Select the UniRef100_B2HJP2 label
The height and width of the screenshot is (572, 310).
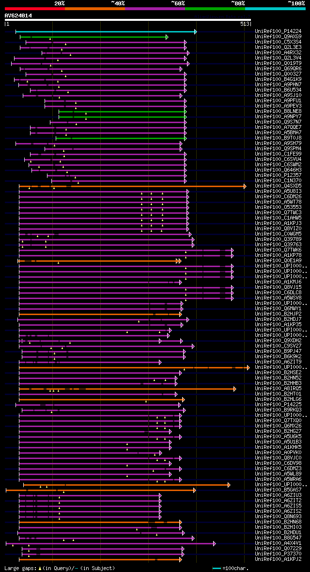click(278, 314)
